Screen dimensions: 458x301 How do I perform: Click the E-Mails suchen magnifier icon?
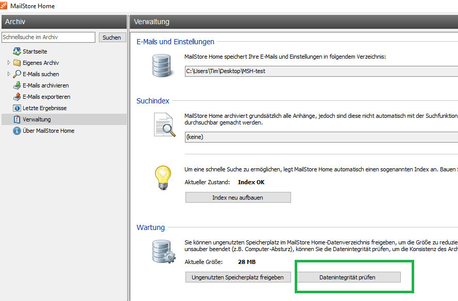point(17,74)
